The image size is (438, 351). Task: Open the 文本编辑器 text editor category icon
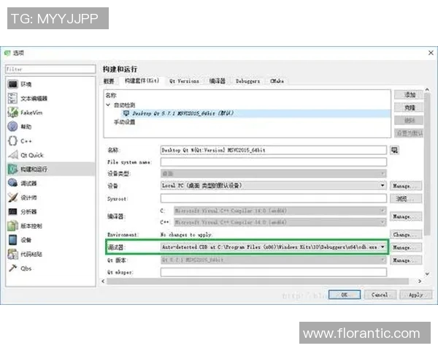click(x=12, y=98)
